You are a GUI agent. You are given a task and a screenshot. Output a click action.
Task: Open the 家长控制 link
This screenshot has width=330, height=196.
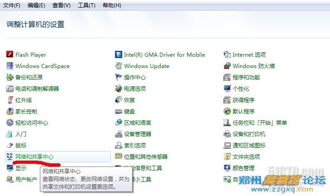click(x=26, y=111)
